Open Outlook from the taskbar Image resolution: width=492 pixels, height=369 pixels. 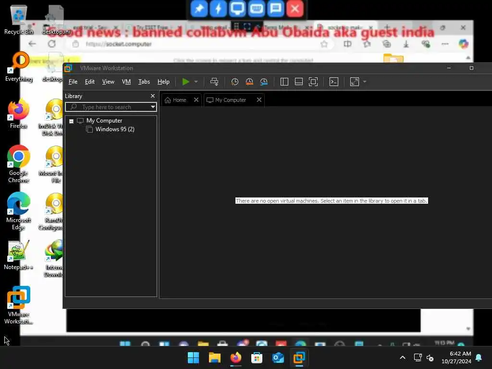click(x=278, y=357)
